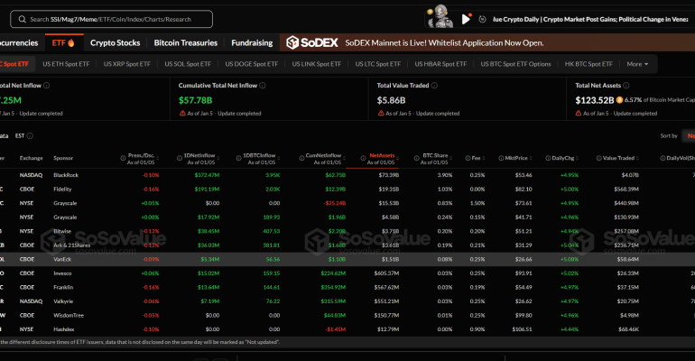The image size is (695, 361).
Task: Click info icon for Value Traded column
Action: coord(598,158)
